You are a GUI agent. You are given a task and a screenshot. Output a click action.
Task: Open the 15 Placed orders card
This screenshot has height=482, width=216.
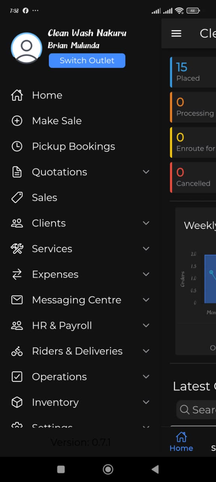[193, 72]
